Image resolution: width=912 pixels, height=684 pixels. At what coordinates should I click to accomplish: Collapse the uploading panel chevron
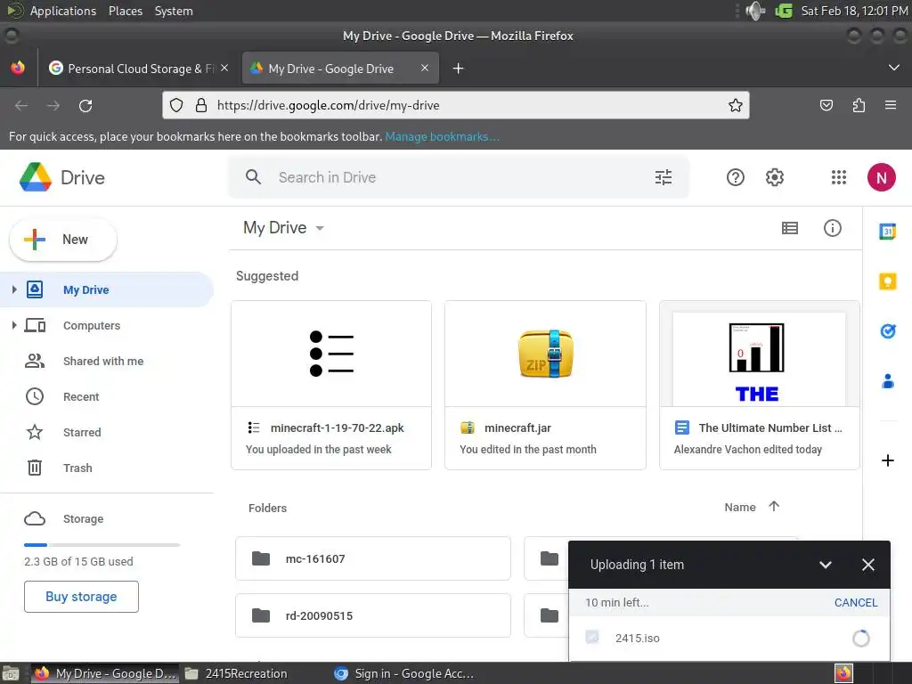pos(825,565)
